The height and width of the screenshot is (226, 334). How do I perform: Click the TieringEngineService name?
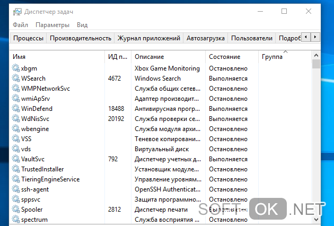(x=50, y=179)
